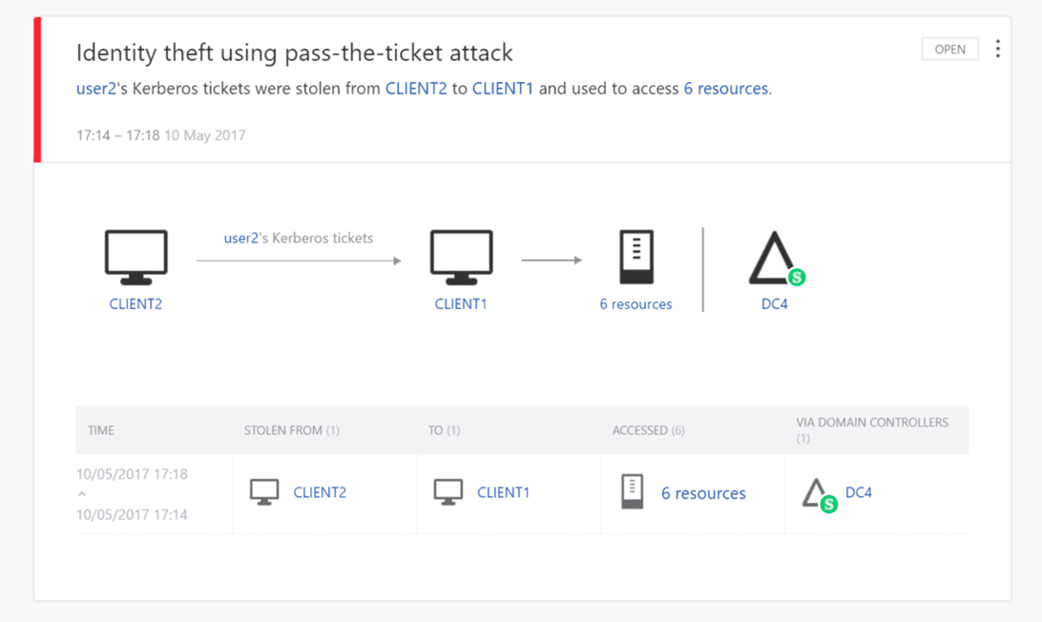
Task: Click the green sensitive badge on DC4
Action: point(795,278)
